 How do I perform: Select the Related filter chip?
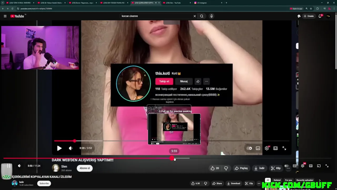click(277, 180)
